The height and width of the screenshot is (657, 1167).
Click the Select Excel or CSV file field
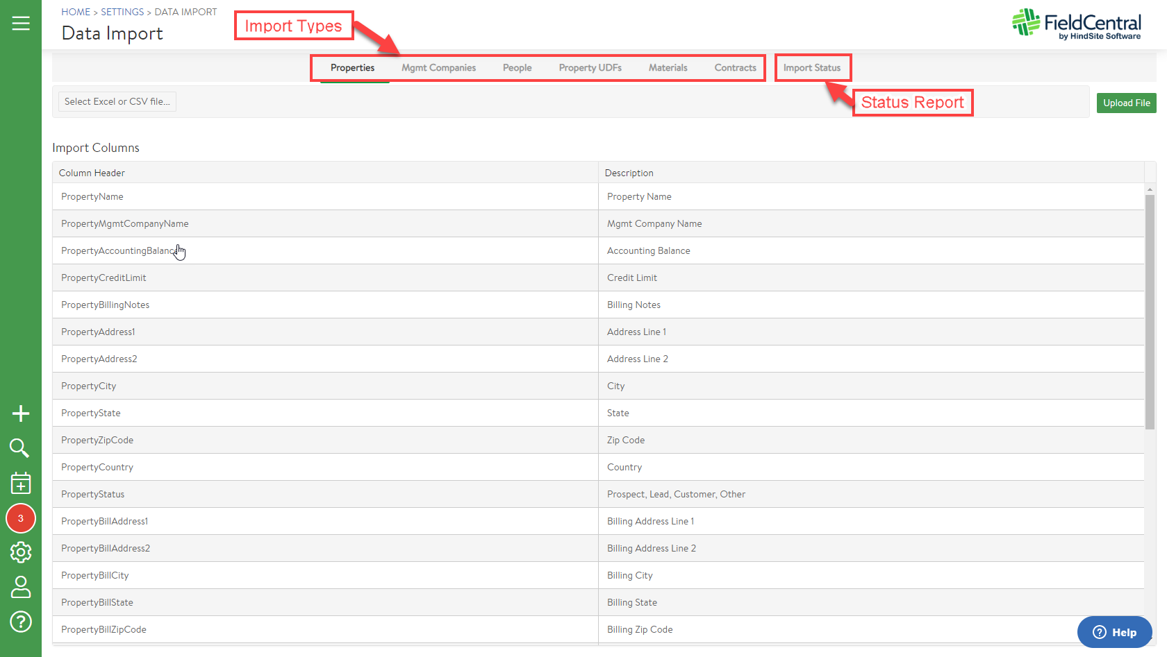click(x=117, y=101)
